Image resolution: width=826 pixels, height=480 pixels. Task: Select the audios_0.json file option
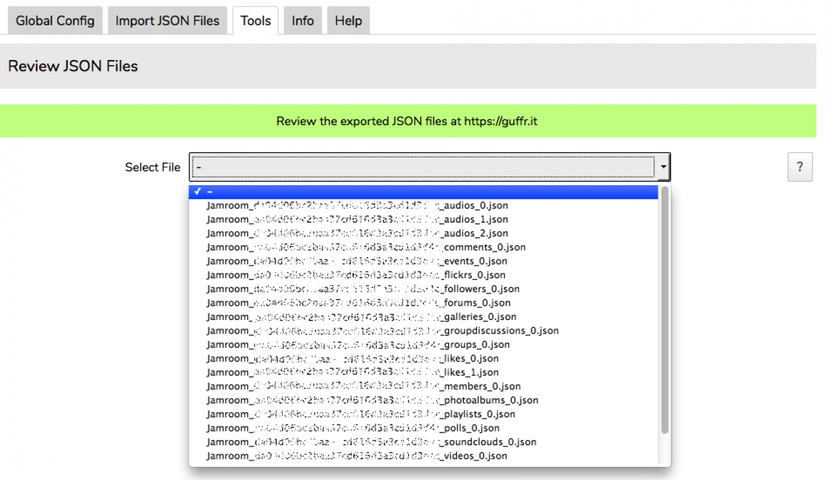357,206
